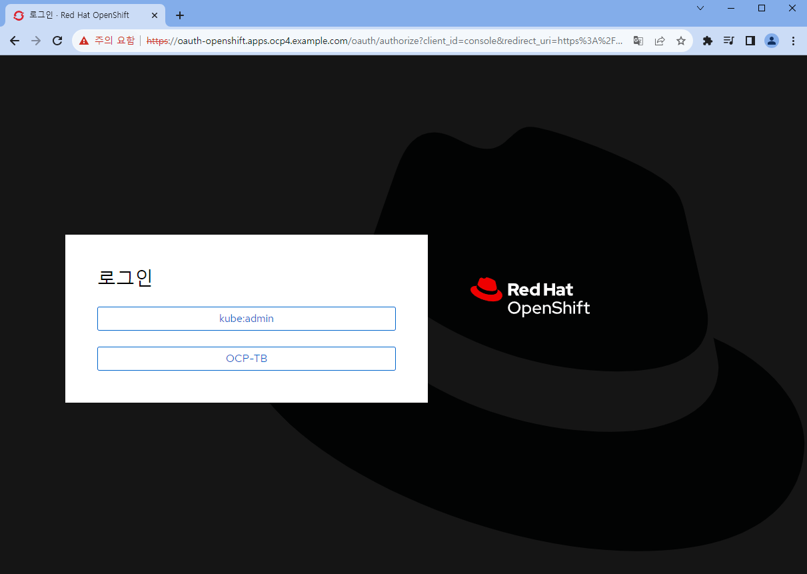This screenshot has height=574, width=807.
Task: Select the Red Hat OpenShift login tab
Action: click(85, 15)
